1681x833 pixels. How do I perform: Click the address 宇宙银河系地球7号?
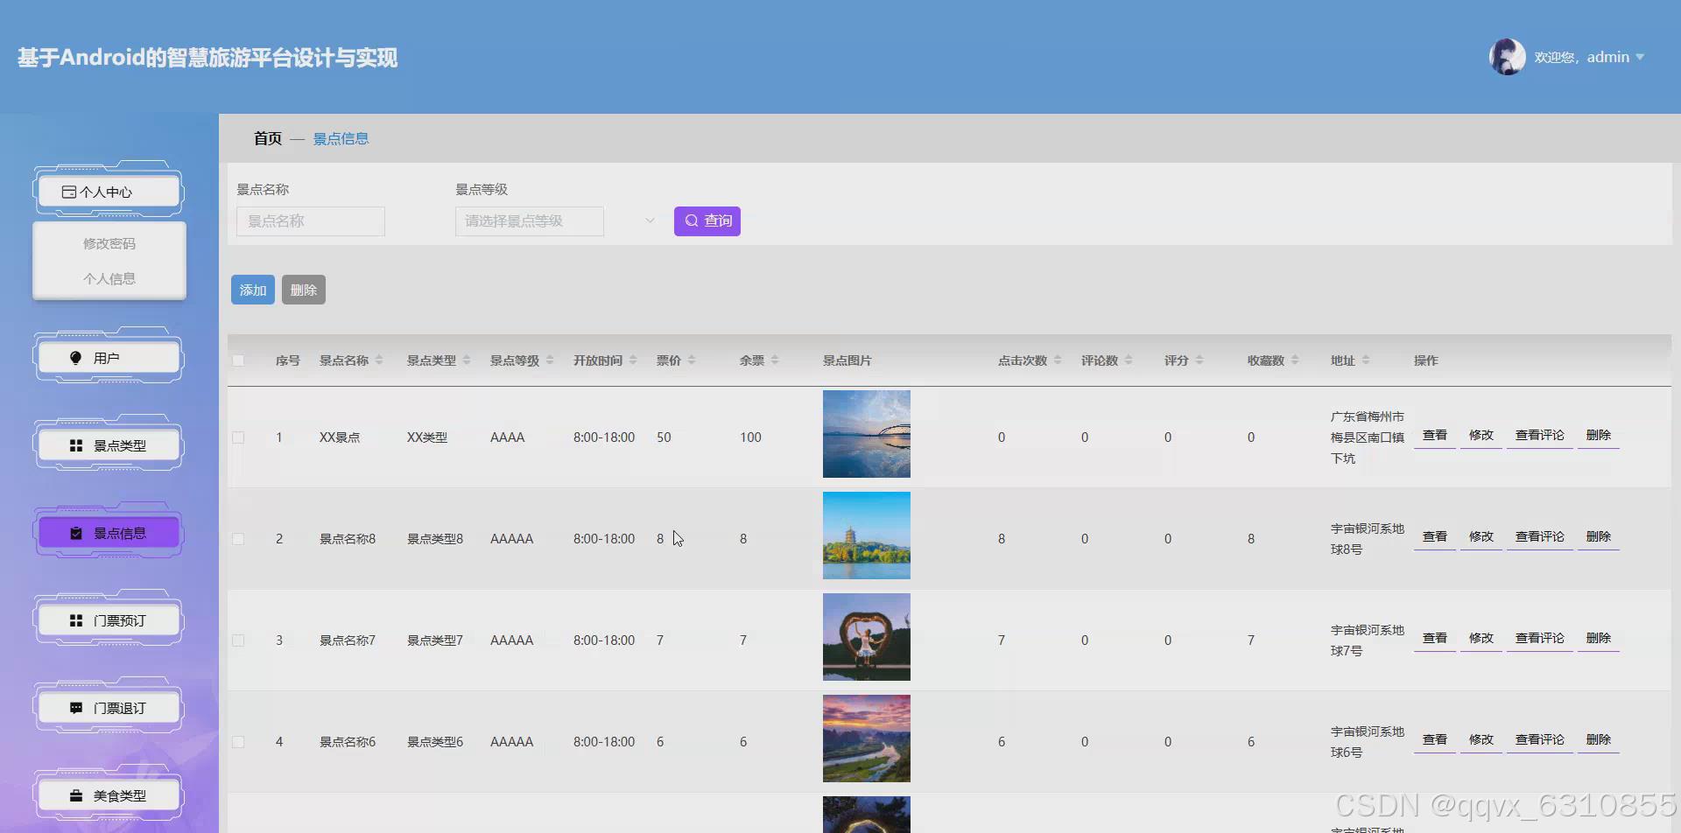click(x=1368, y=640)
